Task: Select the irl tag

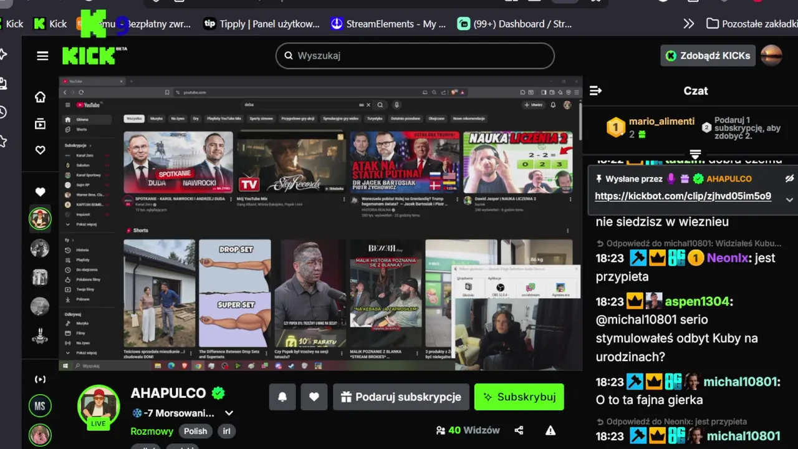Action: point(226,431)
